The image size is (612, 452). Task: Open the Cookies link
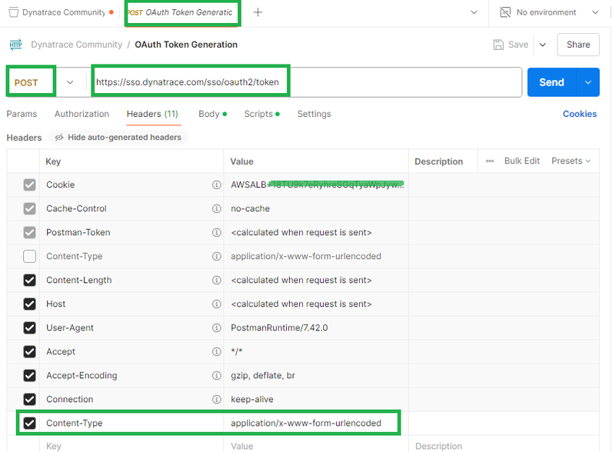click(x=580, y=114)
